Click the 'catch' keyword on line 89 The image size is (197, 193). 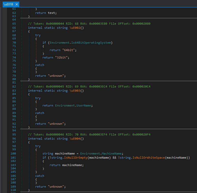coord(40,113)
